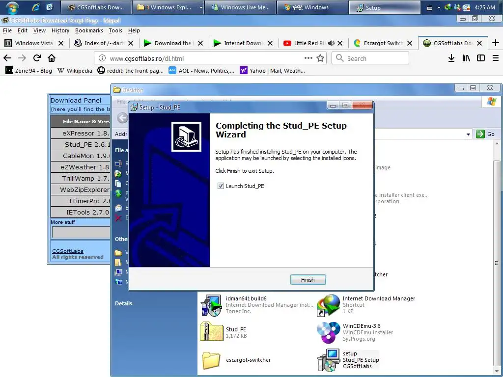Open the History menu
This screenshot has height=377, width=503.
[x=60, y=30]
